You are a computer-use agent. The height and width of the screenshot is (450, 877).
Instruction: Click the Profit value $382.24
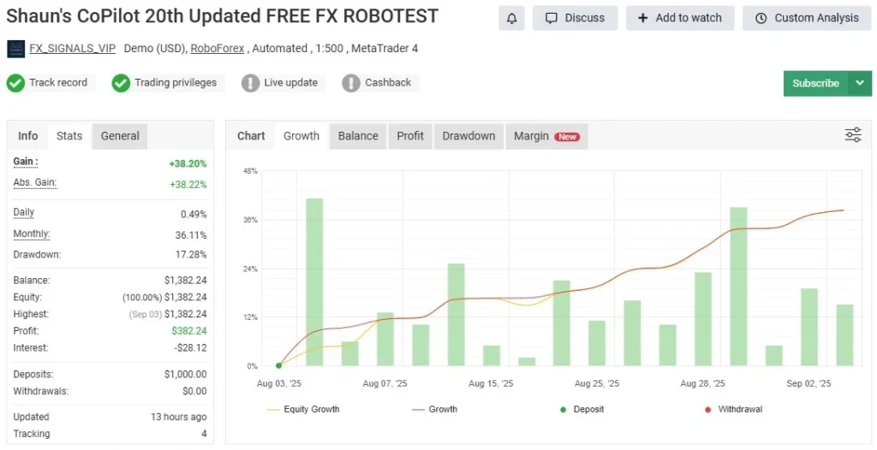click(x=189, y=330)
